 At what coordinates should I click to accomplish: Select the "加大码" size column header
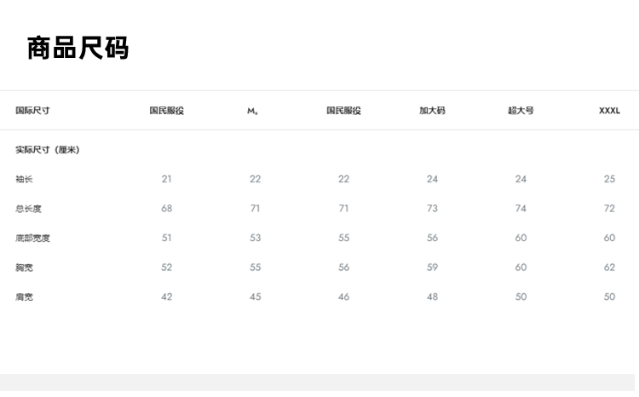coord(432,111)
